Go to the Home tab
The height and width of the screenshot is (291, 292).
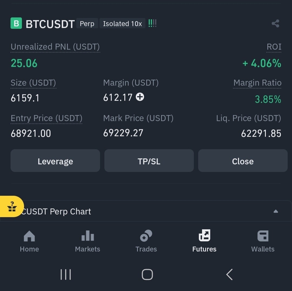click(29, 241)
